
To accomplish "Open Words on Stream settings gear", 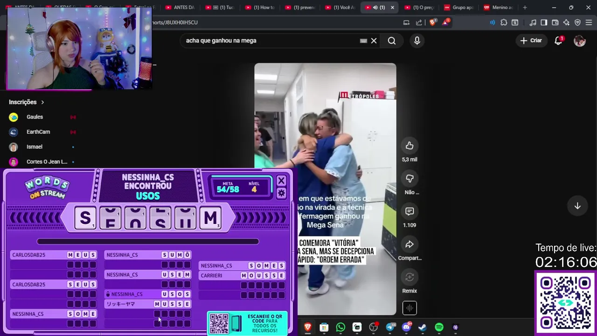I will [281, 193].
